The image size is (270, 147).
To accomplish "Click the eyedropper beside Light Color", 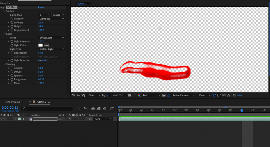I will [x=46, y=45].
